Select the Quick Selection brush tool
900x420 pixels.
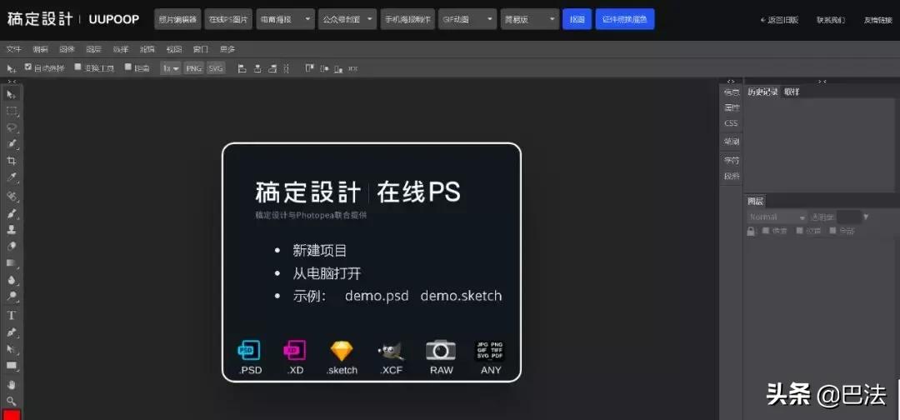tap(12, 144)
